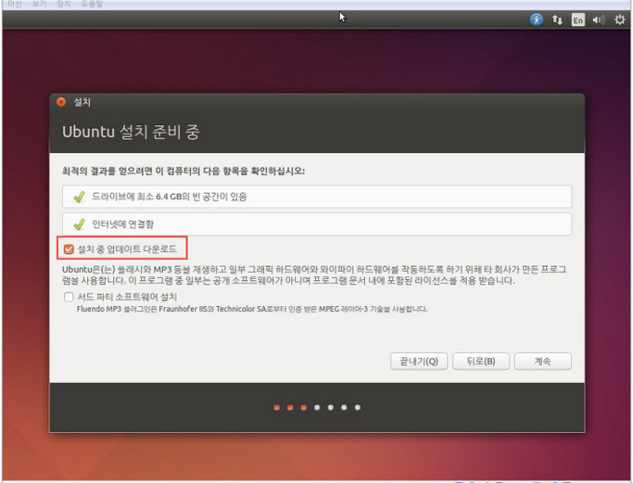Click the 최적의 결과를 얻으려면 instruction text
Viewport: 633px width, 483px height.
coord(184,171)
